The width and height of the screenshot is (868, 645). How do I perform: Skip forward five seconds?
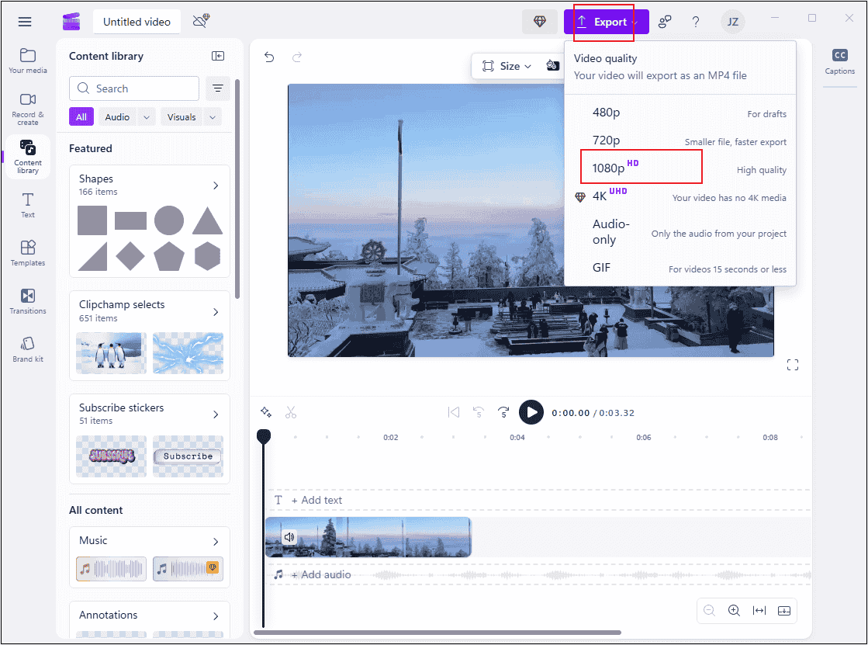(x=503, y=412)
